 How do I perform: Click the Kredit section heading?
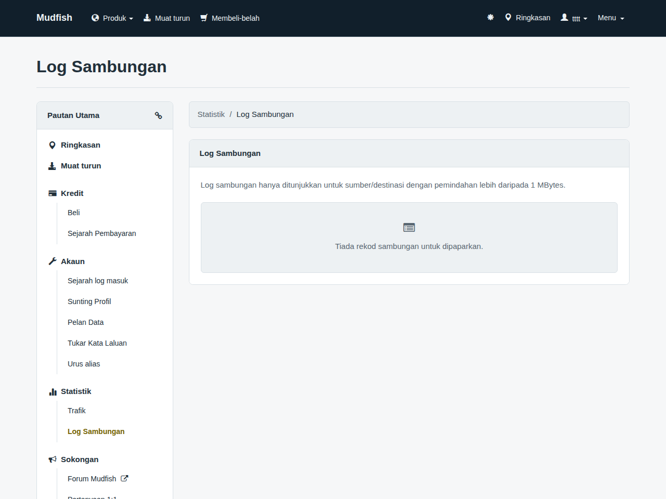tap(72, 193)
